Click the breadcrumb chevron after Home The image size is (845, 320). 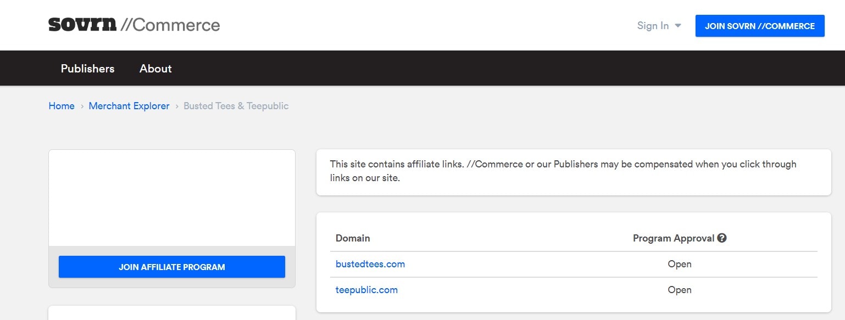(x=82, y=106)
